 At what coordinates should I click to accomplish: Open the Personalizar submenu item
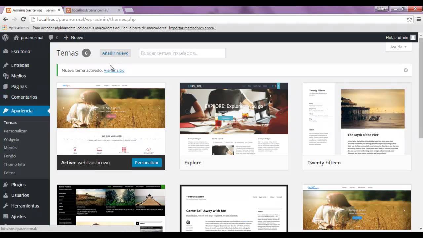15,131
